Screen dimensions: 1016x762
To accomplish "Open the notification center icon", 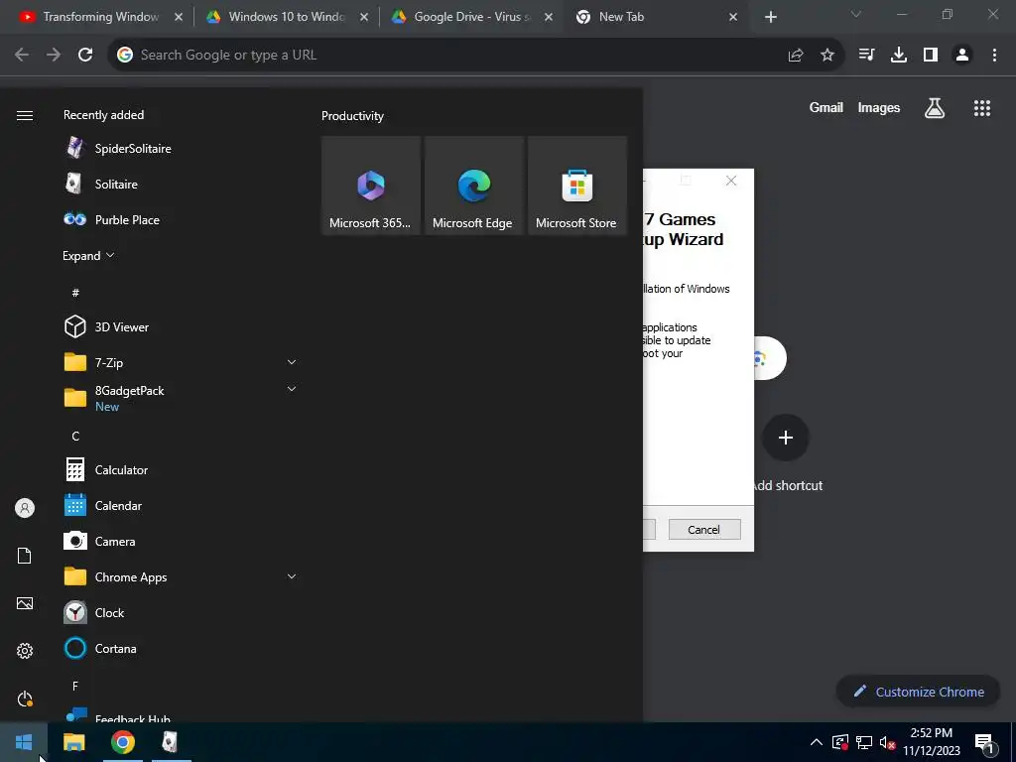I will [x=984, y=743].
